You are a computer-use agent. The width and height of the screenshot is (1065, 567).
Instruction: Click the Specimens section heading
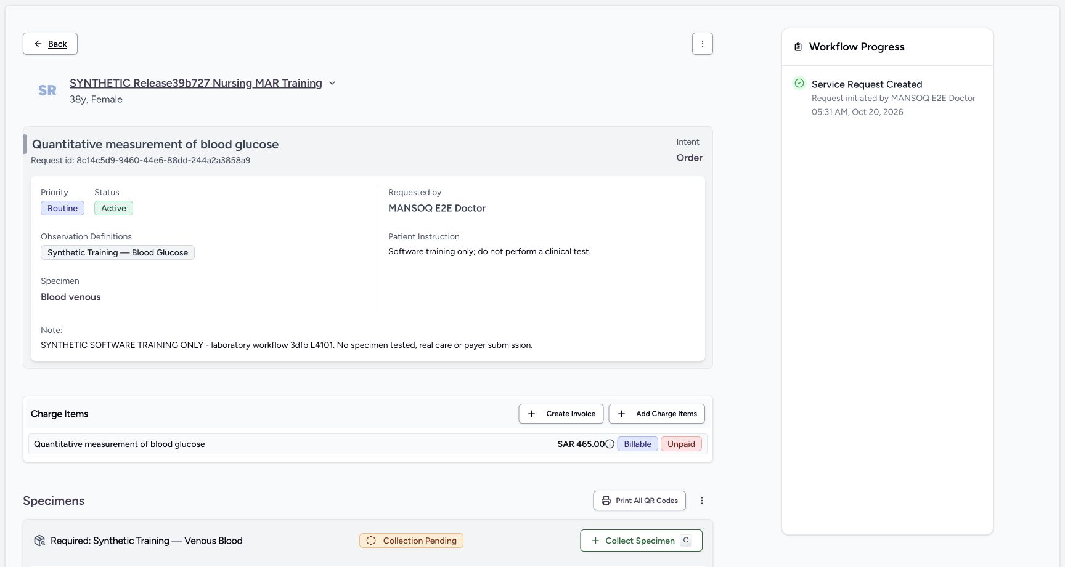(x=54, y=501)
